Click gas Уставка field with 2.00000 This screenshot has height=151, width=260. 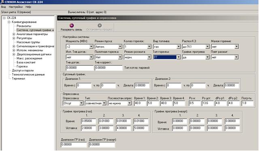click(x=89, y=128)
